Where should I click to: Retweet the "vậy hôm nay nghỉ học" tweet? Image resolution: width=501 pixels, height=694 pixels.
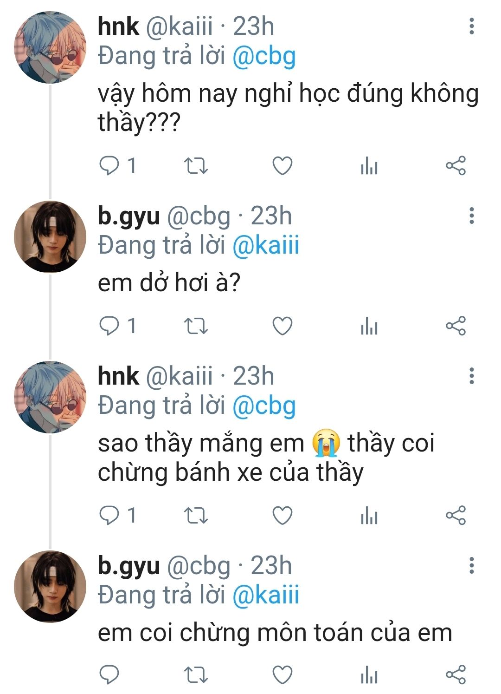tap(196, 166)
